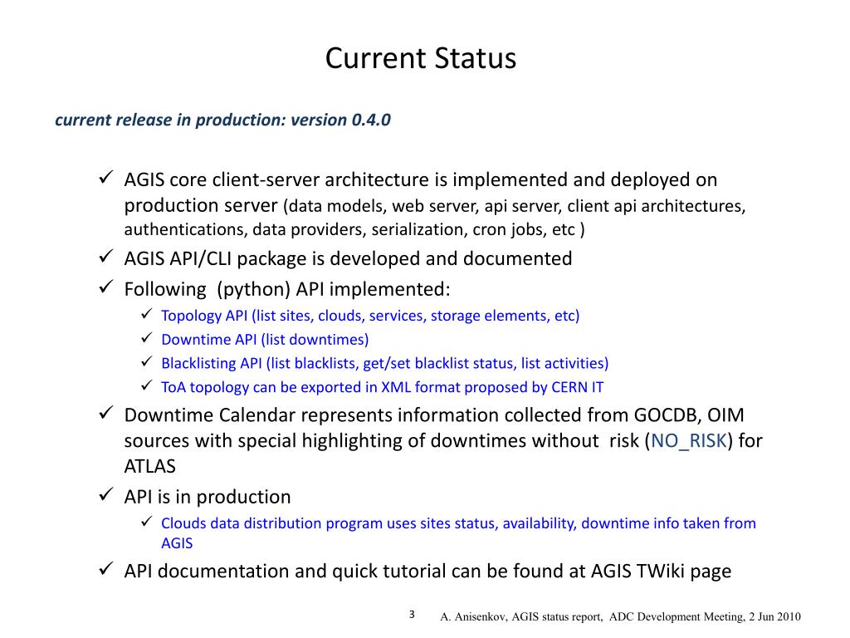Click checkmark beside 'Downtime API'
The width and height of the screenshot is (850, 638).
(x=146, y=337)
